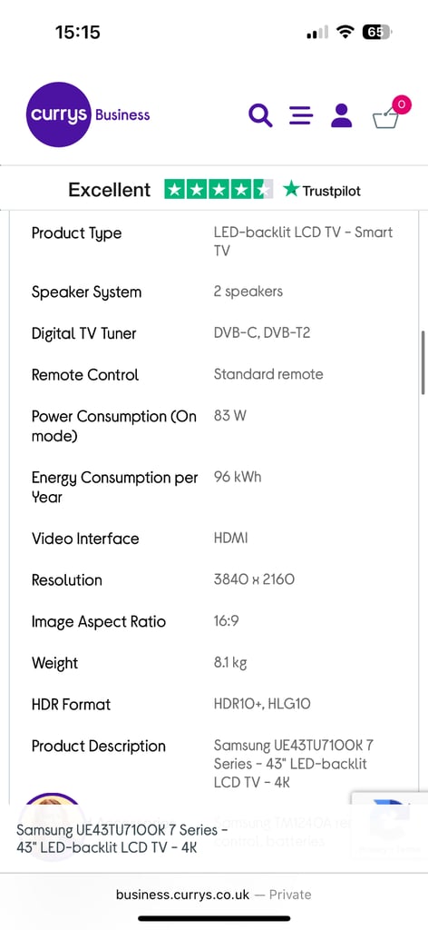Viewport: 428px width, 930px height.
Task: Tap the business.currys.co.uk address bar
Action: (x=214, y=895)
